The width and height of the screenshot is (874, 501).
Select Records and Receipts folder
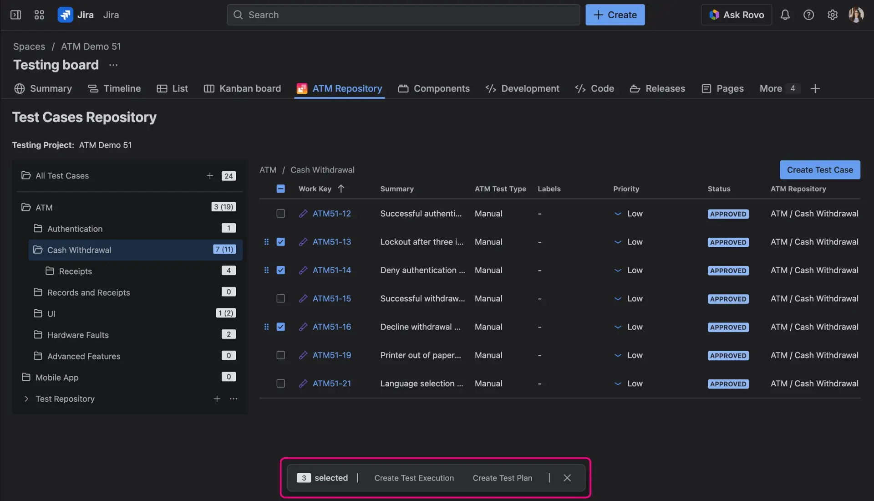tap(135, 292)
